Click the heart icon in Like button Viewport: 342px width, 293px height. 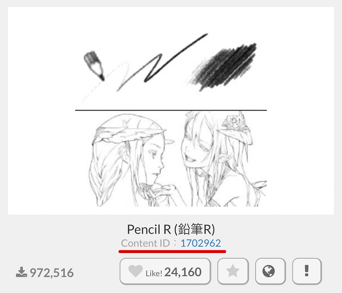point(136,271)
